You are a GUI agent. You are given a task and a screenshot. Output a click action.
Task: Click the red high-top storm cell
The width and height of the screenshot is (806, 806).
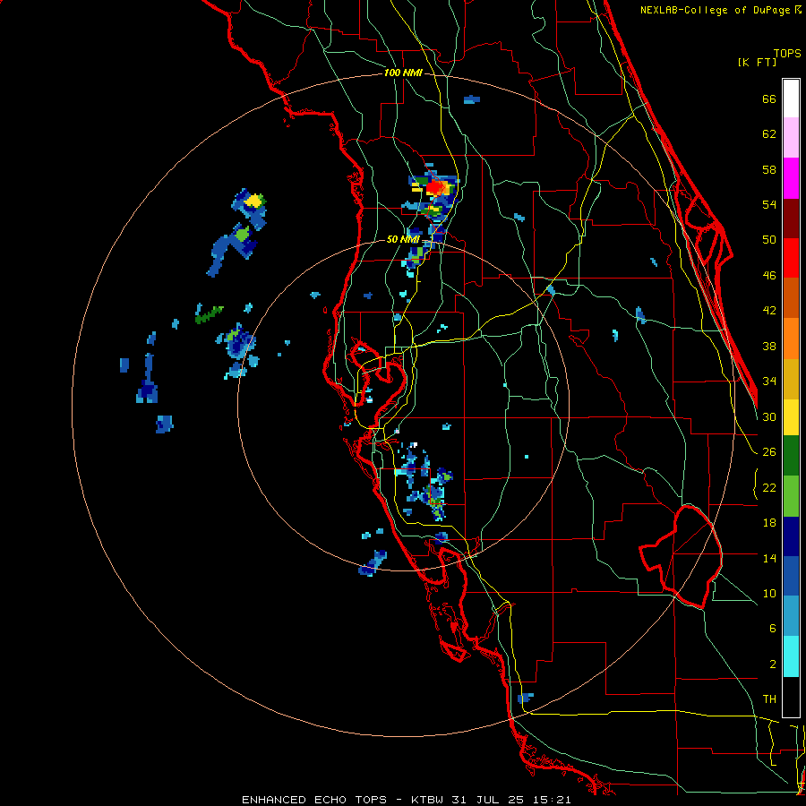coord(437,187)
